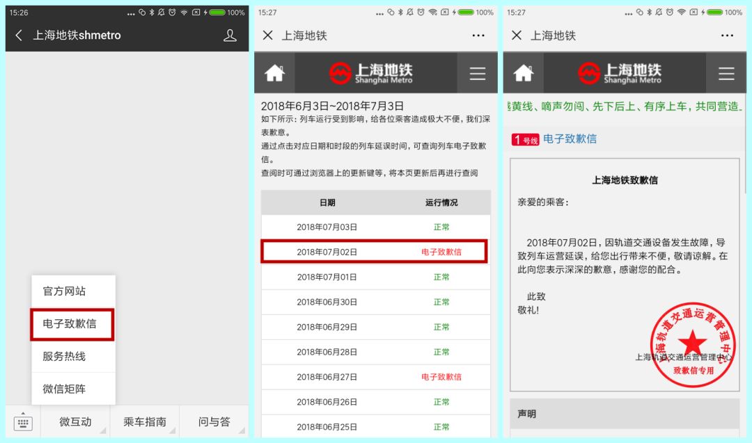Image resolution: width=752 pixels, height=443 pixels.
Task: Select the date cell 2018年06月28日
Action: point(327,352)
